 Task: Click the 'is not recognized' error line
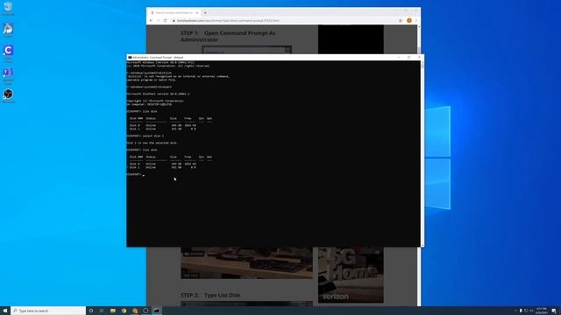(x=178, y=76)
